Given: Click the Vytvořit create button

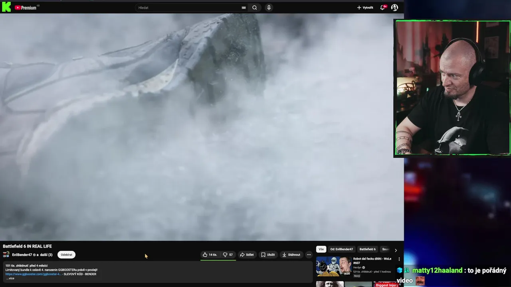Looking at the screenshot, I should [x=365, y=8].
